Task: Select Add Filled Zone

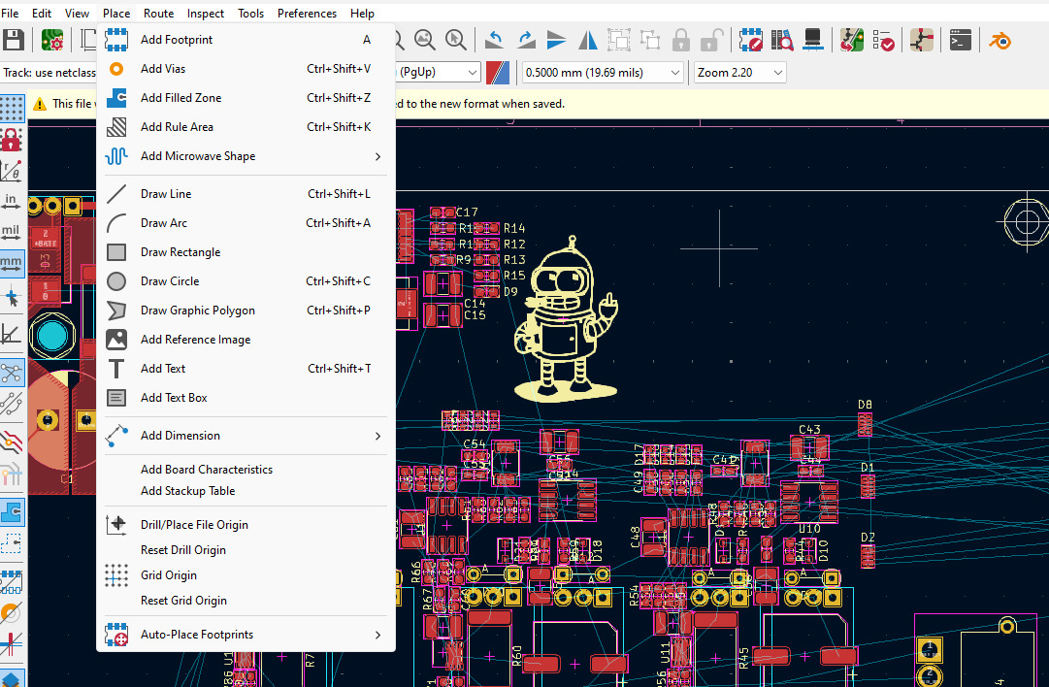Action: [246, 98]
